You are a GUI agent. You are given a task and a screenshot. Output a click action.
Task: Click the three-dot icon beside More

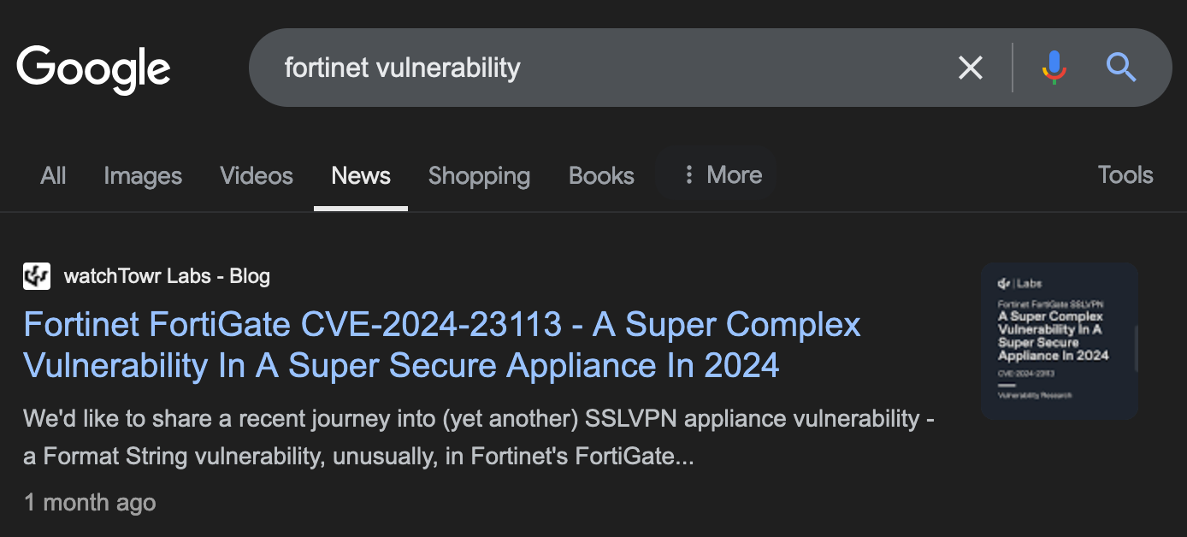pyautogui.click(x=688, y=175)
